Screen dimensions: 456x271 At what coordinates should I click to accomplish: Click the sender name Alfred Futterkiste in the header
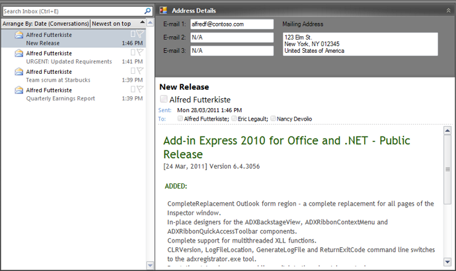click(200, 100)
